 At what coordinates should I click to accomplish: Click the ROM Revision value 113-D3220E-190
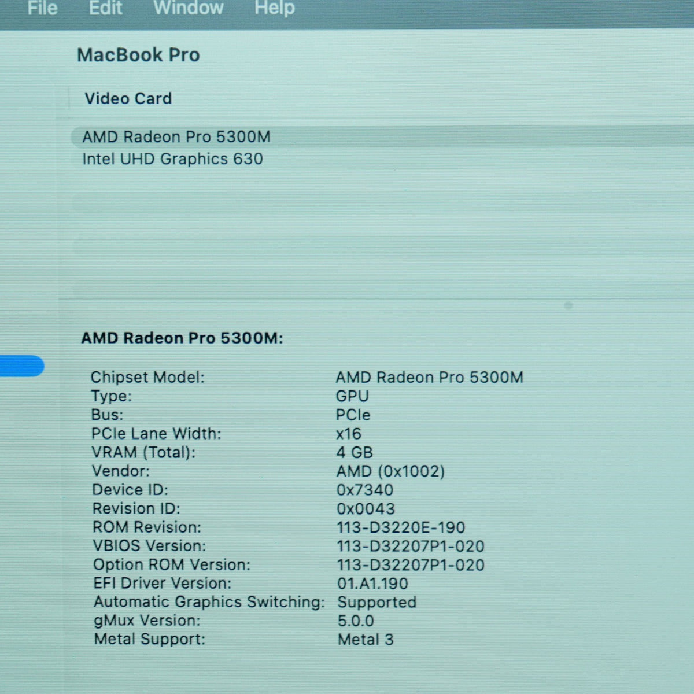(x=401, y=527)
